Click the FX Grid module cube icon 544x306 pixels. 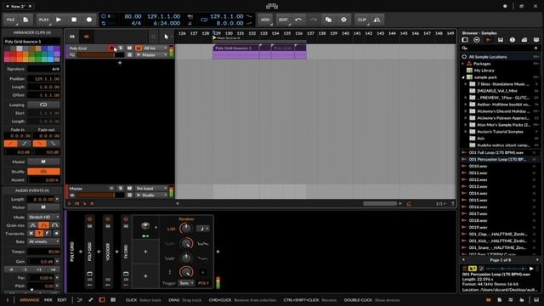[x=145, y=226]
